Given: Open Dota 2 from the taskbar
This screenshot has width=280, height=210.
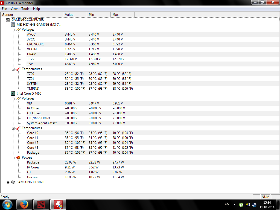Looking at the screenshot, I should [x=41, y=205].
